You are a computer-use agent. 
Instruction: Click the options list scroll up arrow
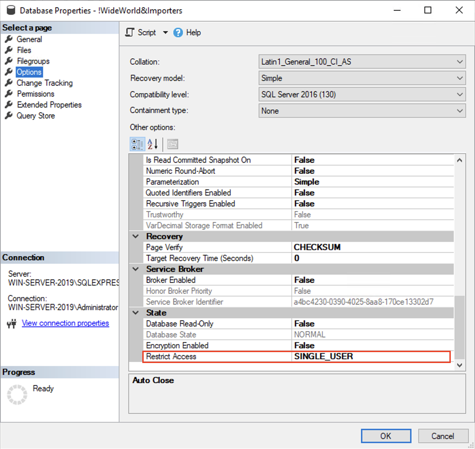(x=460, y=160)
